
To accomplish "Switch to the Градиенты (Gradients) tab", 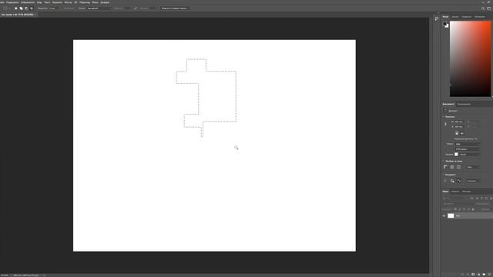I will click(x=467, y=17).
